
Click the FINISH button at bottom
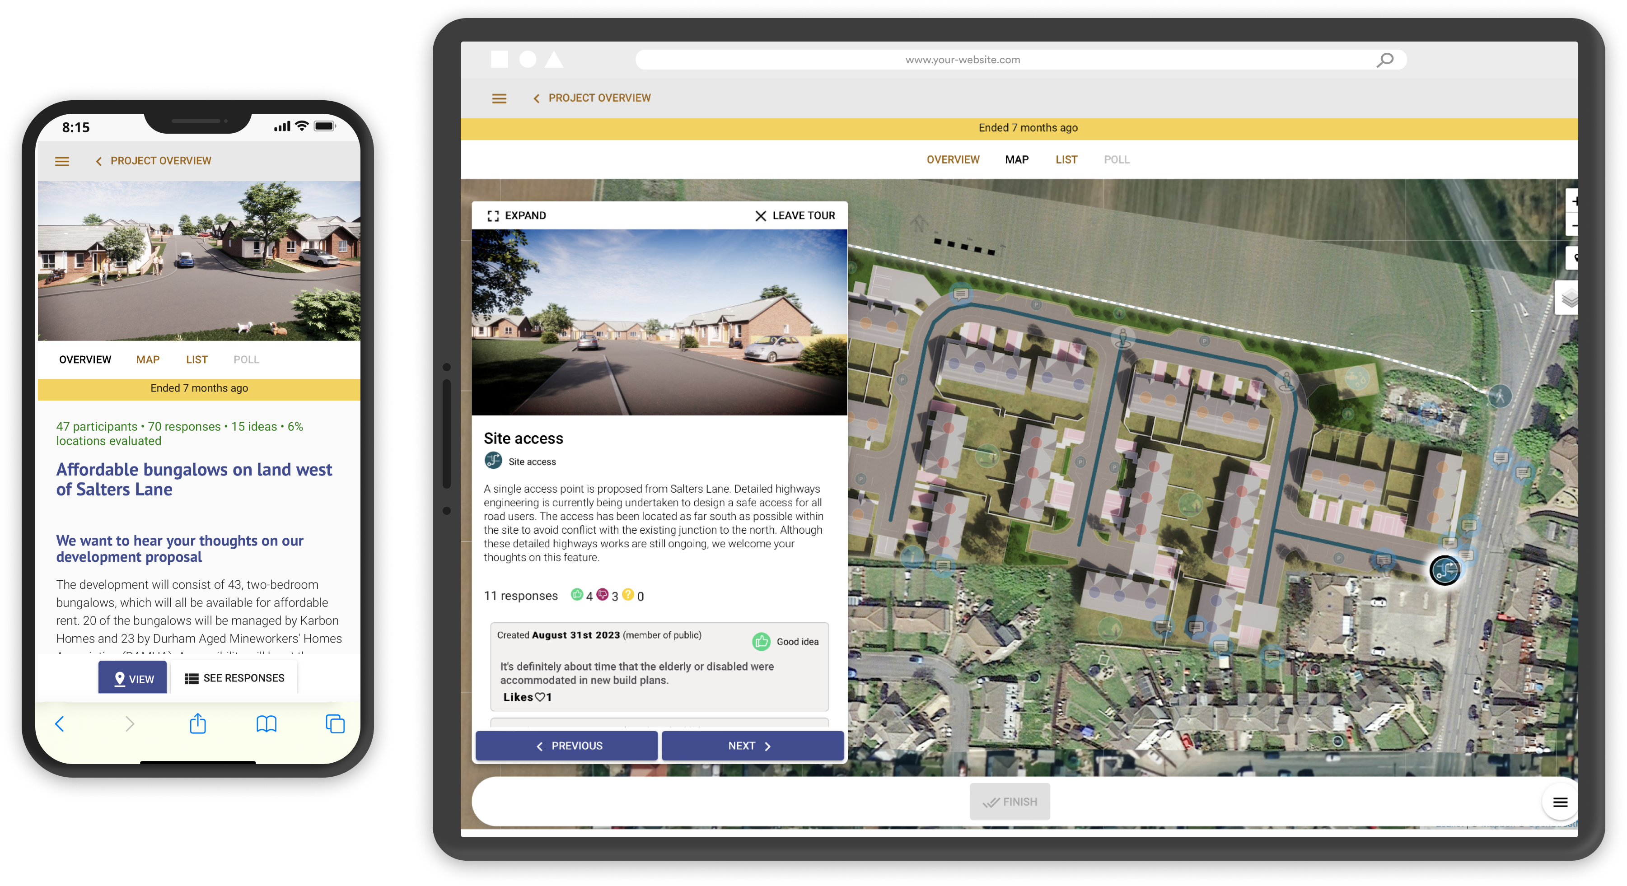coord(1010,801)
